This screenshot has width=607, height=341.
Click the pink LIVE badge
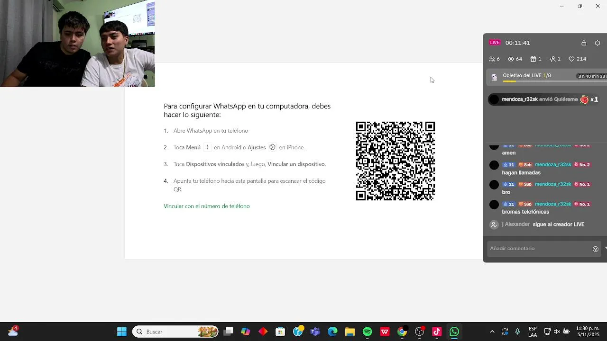(x=495, y=43)
